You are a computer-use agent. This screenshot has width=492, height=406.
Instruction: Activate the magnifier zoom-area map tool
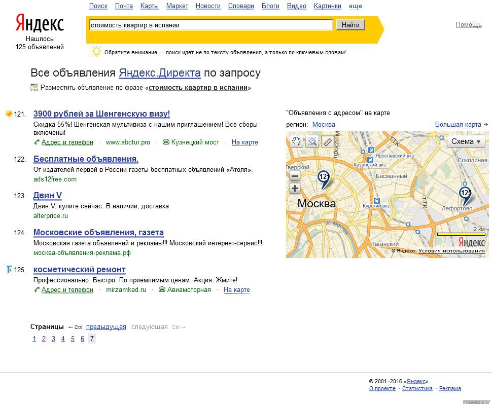312,142
